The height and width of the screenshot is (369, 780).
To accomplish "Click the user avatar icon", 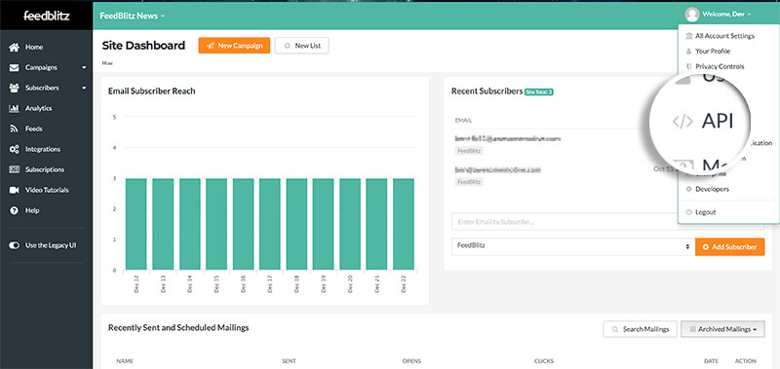I will [692, 15].
